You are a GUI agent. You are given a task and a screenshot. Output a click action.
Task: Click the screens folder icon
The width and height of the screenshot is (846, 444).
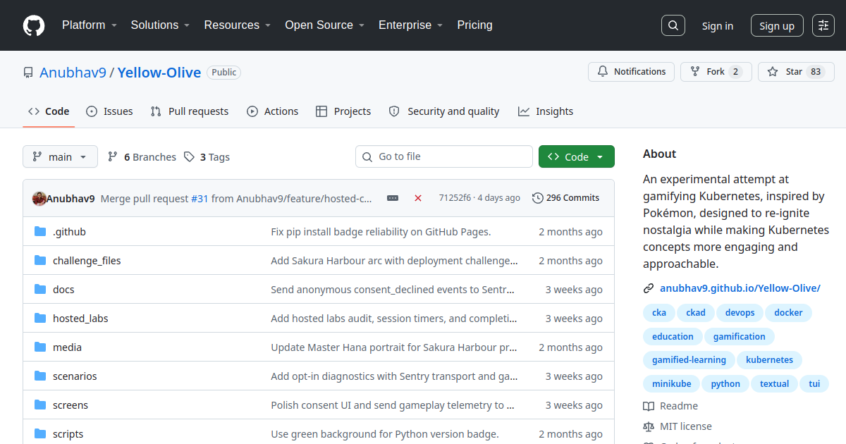point(40,405)
